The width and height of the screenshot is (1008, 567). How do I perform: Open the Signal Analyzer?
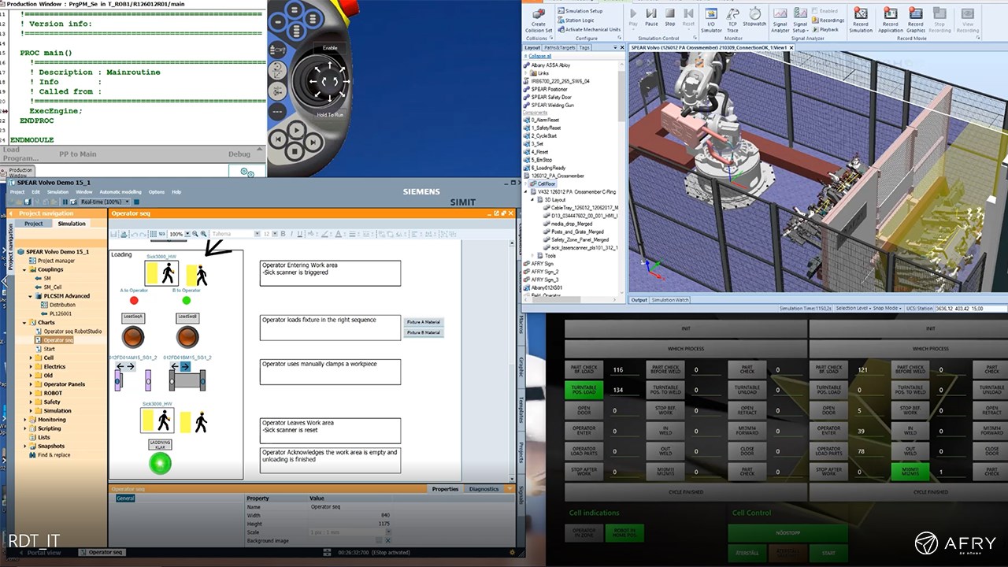(x=780, y=20)
